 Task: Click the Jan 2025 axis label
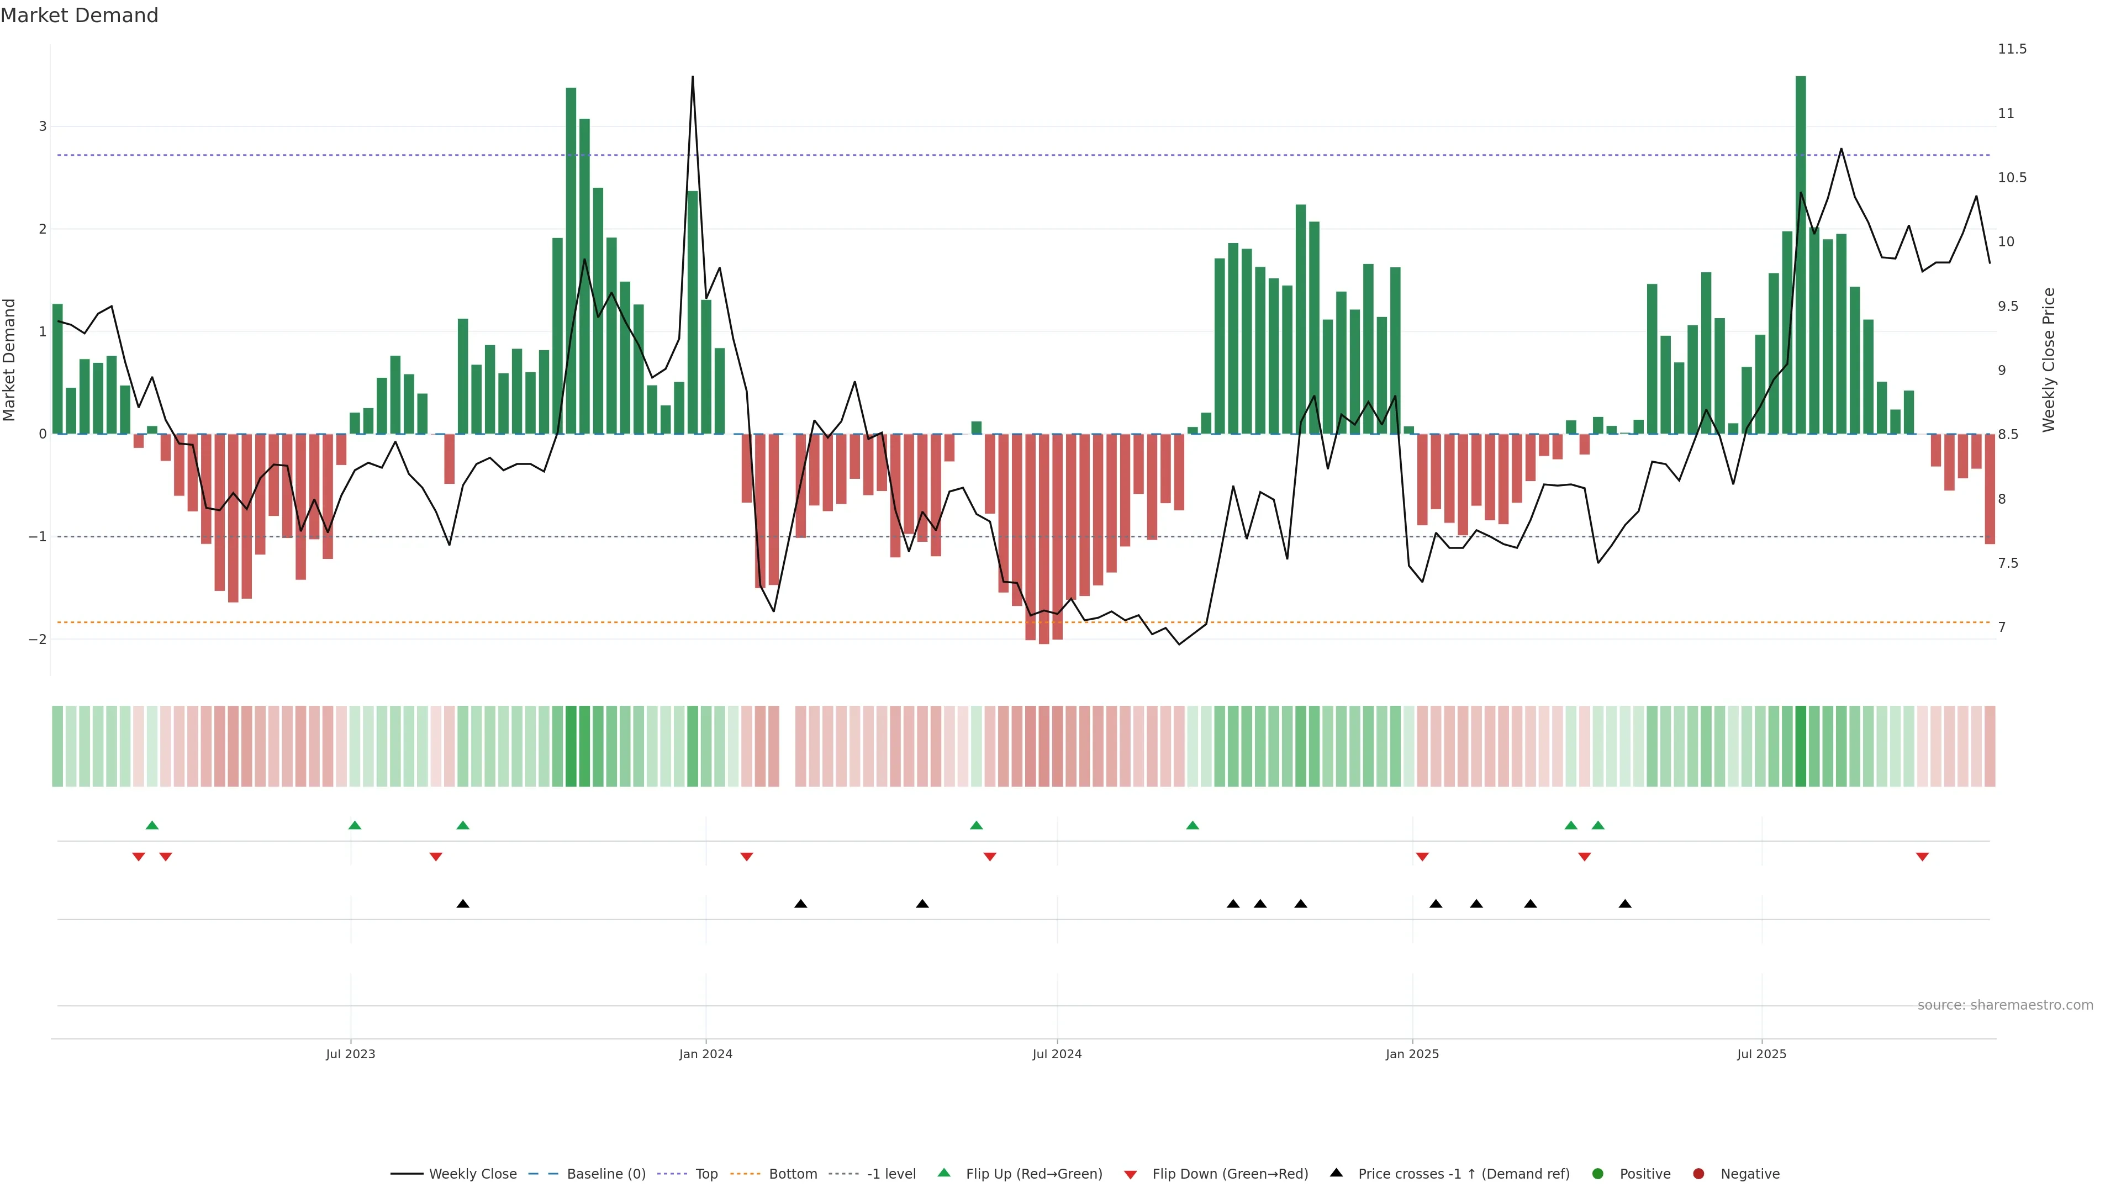[1412, 1054]
